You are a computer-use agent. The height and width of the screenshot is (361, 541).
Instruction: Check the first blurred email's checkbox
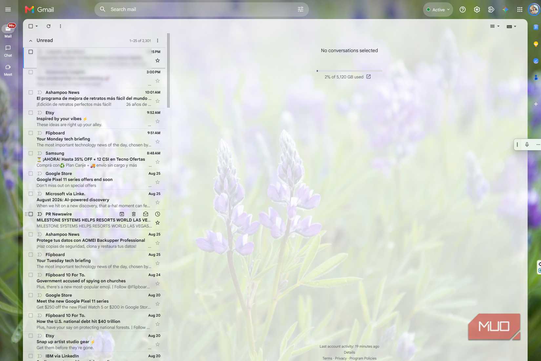tap(30, 52)
